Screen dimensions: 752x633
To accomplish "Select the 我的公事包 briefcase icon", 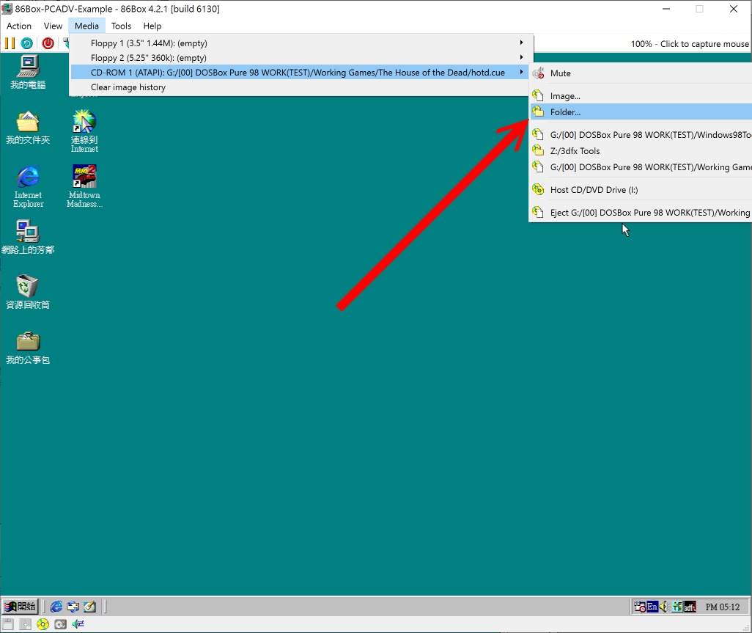I will tap(28, 348).
